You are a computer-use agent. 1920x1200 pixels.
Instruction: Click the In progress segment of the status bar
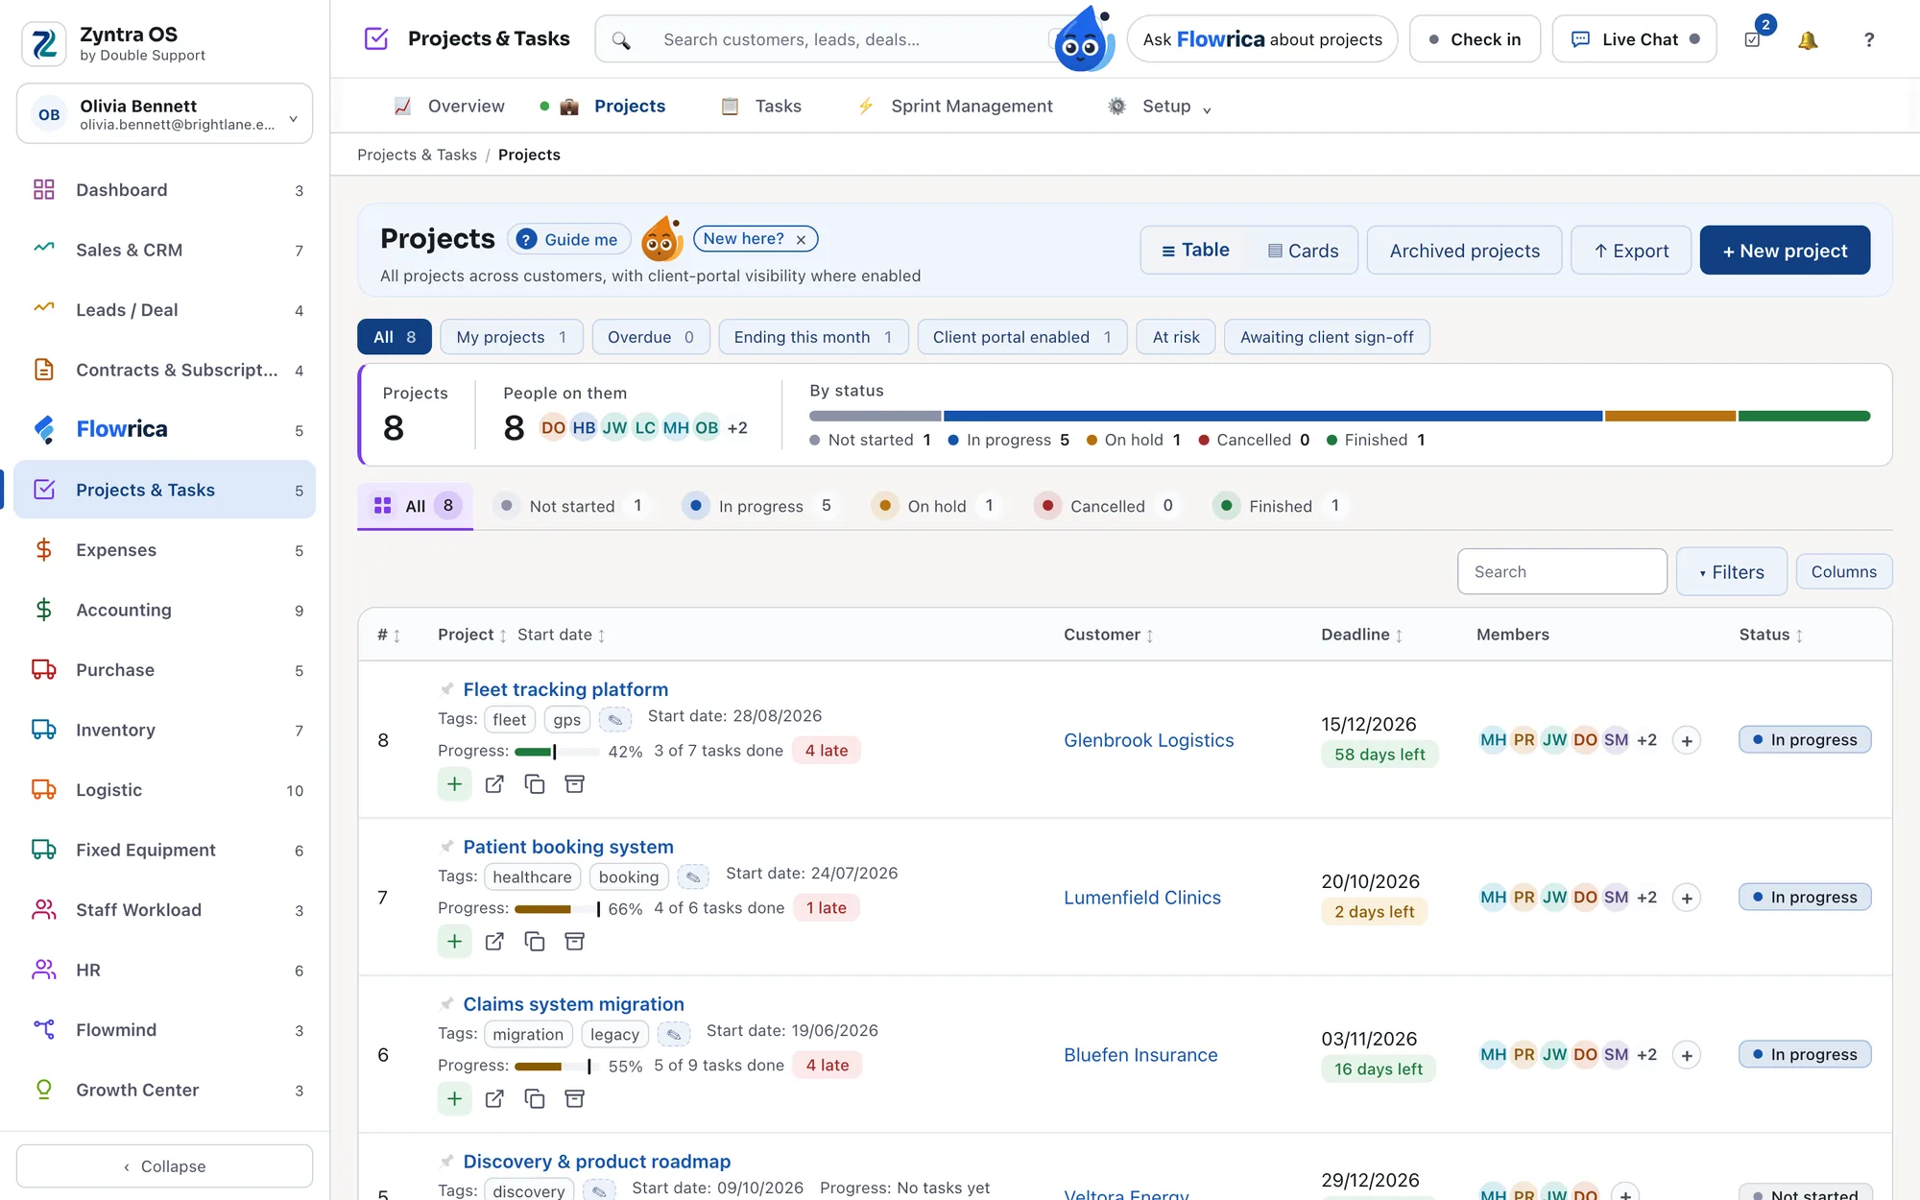(x=1272, y=417)
